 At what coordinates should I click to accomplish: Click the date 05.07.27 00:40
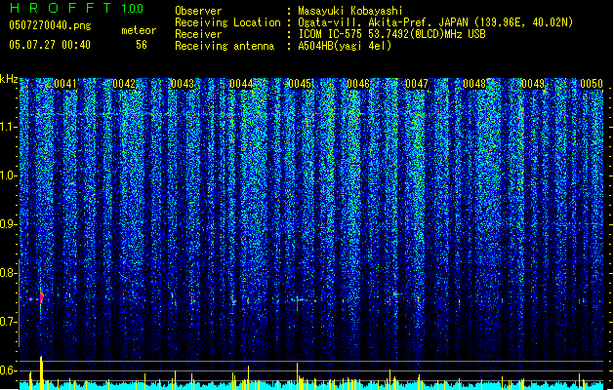click(x=50, y=45)
